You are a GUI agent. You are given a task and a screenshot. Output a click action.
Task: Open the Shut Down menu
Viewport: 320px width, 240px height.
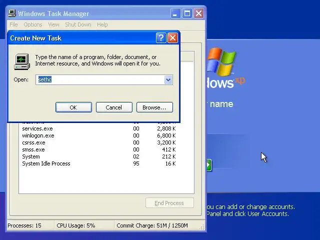[x=78, y=24]
